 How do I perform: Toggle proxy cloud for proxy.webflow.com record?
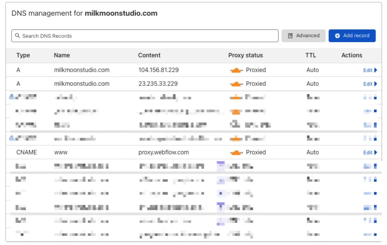(236, 152)
